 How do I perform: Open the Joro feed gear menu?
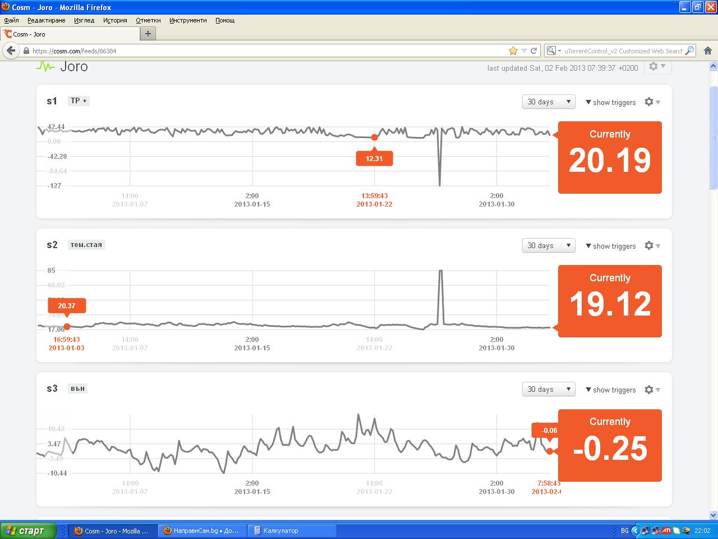[x=657, y=67]
